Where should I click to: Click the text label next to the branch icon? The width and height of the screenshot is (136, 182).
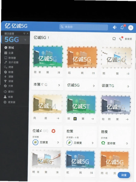[x=128, y=39]
